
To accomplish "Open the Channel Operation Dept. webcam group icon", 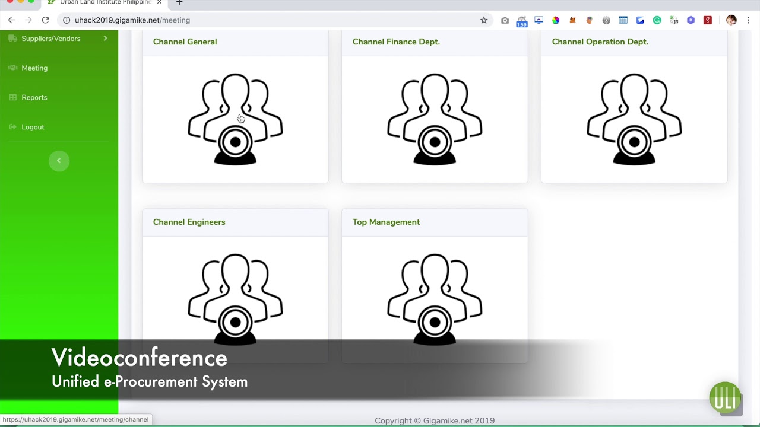I will (634, 119).
